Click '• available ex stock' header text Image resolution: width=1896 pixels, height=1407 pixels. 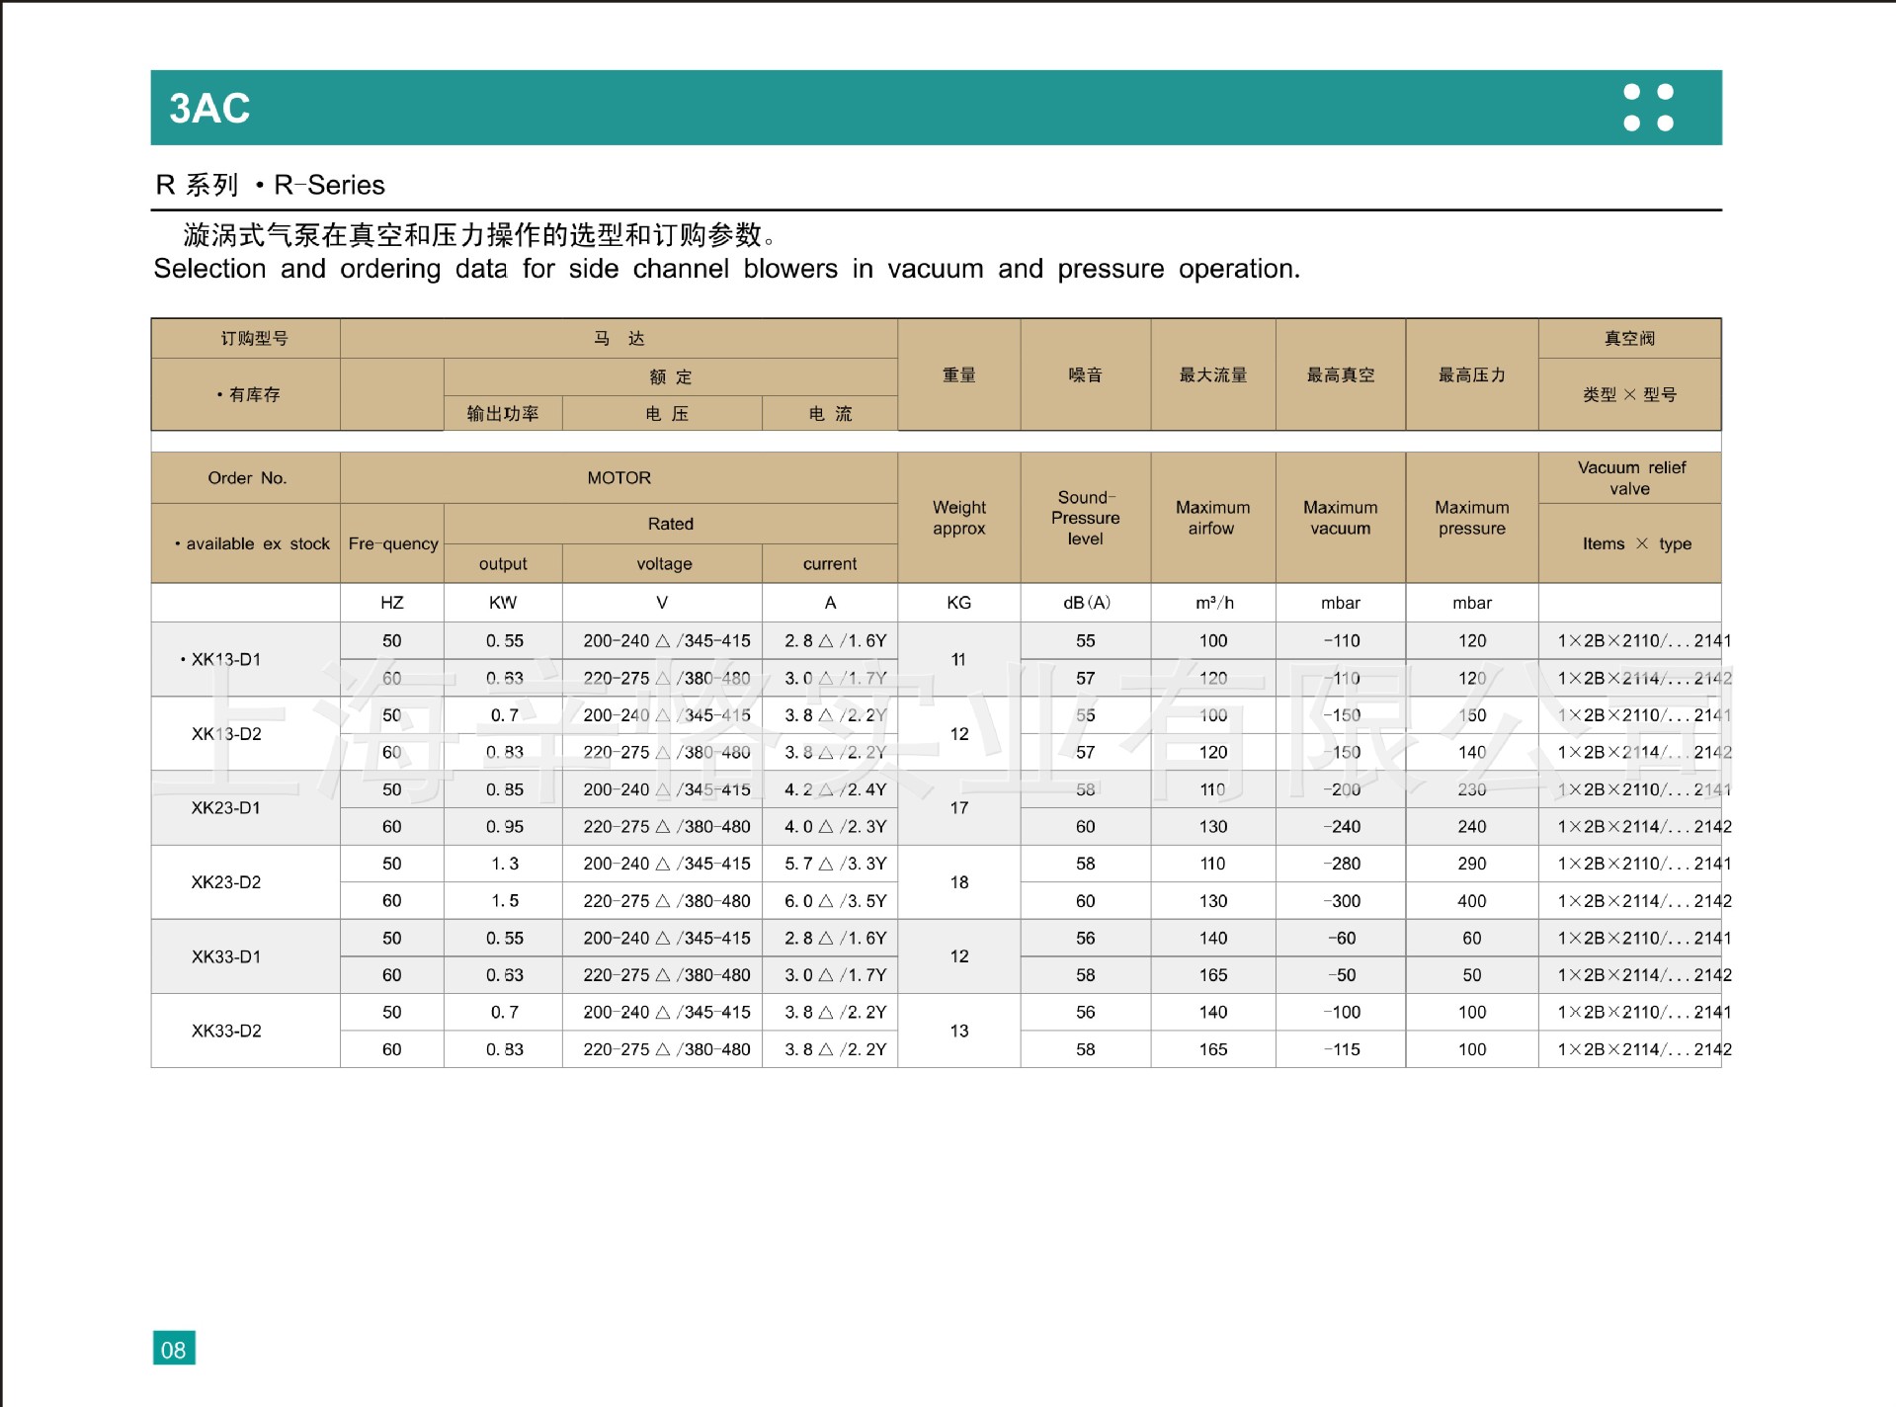pos(252,543)
